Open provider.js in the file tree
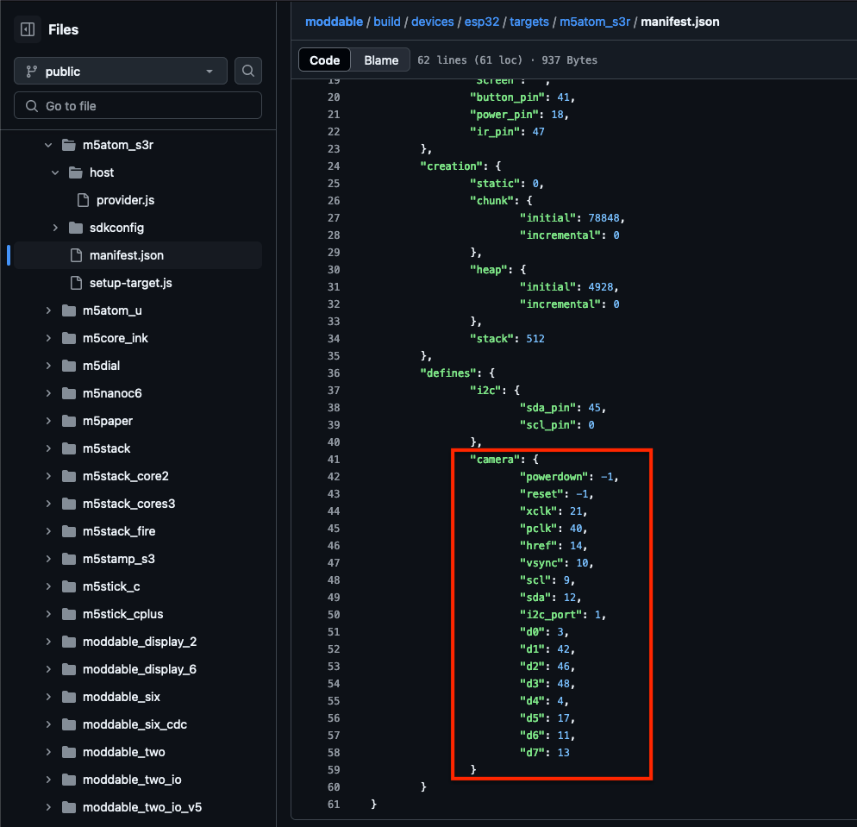The height and width of the screenshot is (827, 857). tap(125, 200)
